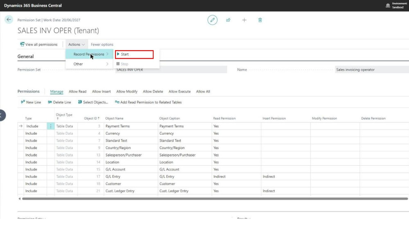This screenshot has width=409, height=245.
Task: Delete with the trash can icon
Action: pyautogui.click(x=260, y=20)
